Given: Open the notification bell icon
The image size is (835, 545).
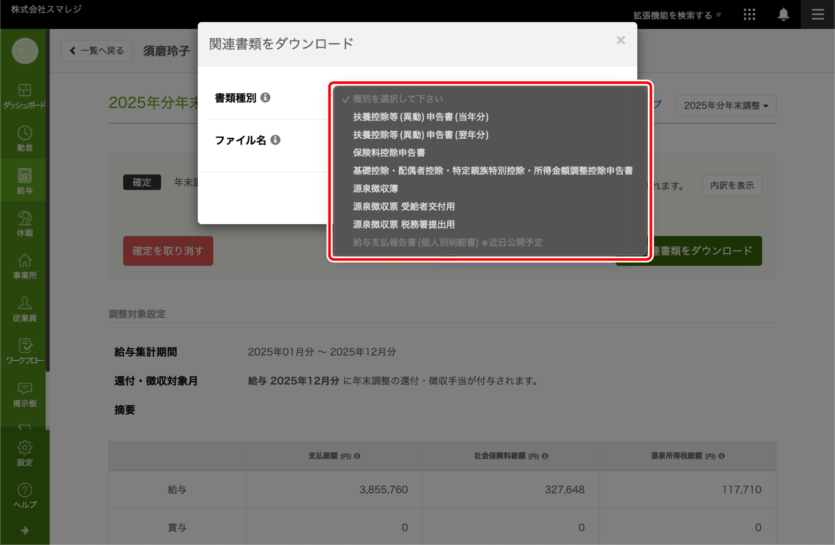Looking at the screenshot, I should [x=783, y=14].
